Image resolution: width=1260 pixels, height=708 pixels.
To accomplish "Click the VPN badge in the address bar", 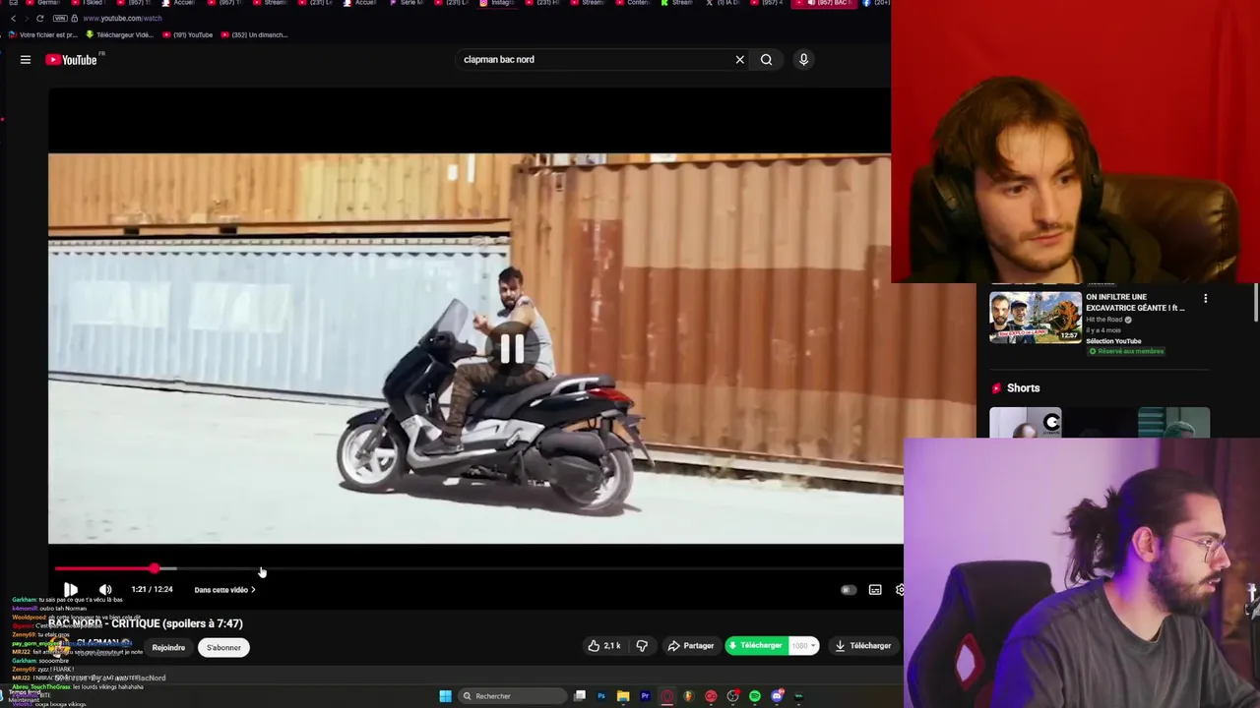I will (60, 19).
